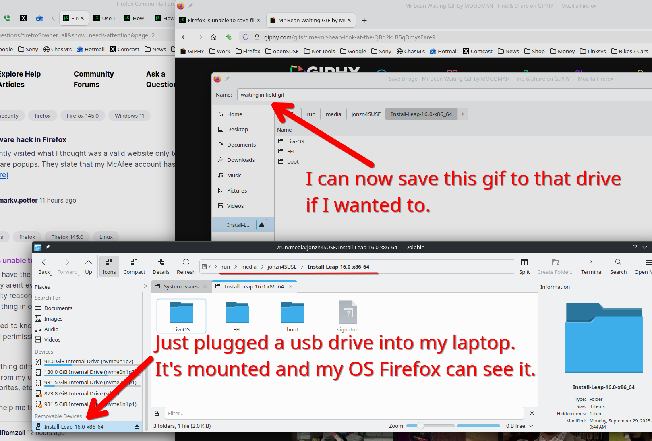Open a new tab with the plus button
652x441 pixels.
click(364, 20)
